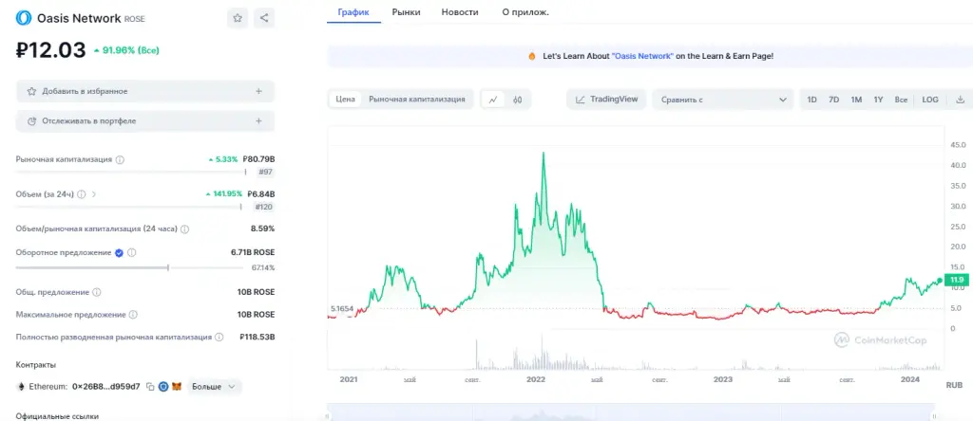Viewport: 973px width, 421px height.
Task: Click the Oasis Network logo icon
Action: [x=24, y=18]
